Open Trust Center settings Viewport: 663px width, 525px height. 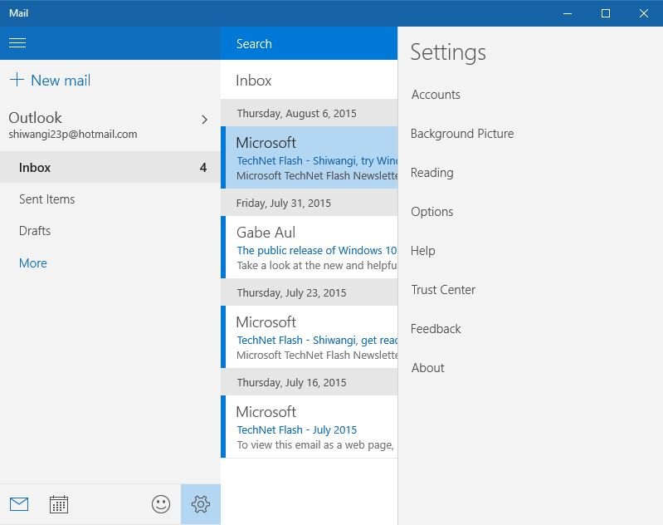(443, 290)
